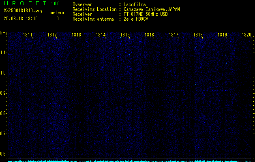Click the 1315 time axis marker

point(125,34)
